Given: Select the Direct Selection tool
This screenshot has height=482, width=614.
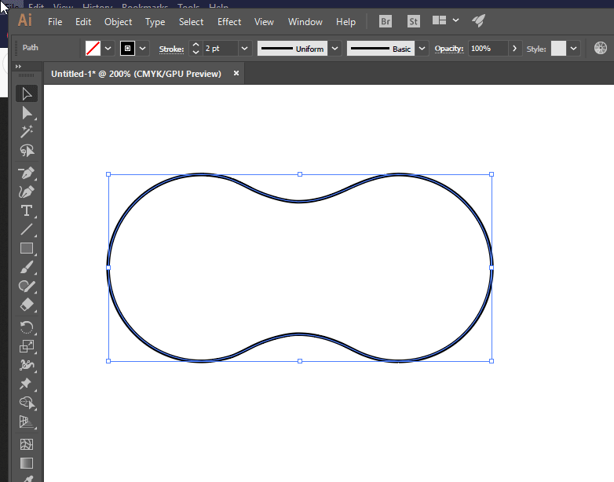Looking at the screenshot, I should pos(27,113).
